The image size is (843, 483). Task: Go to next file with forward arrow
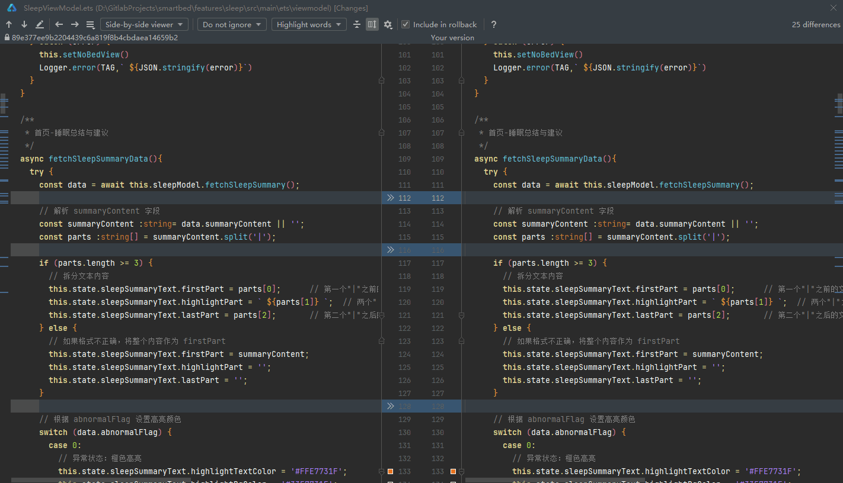click(x=75, y=24)
